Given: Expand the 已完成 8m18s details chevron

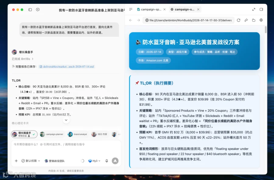Looking at the screenshot, I should 33,59.
